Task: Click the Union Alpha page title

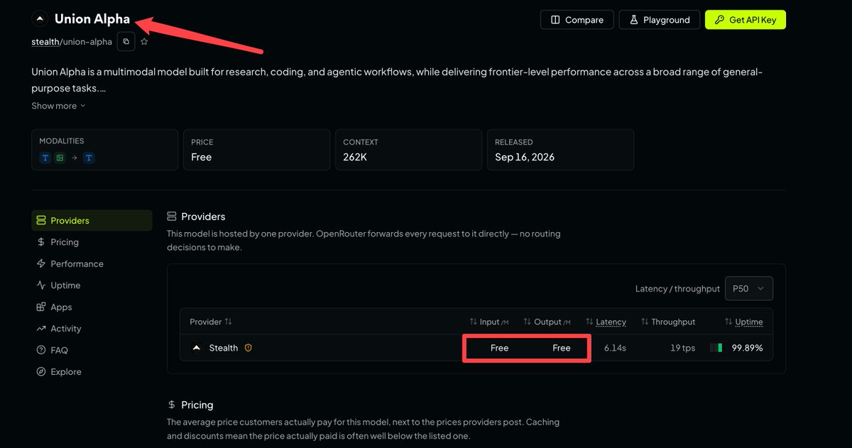Action: pos(92,19)
